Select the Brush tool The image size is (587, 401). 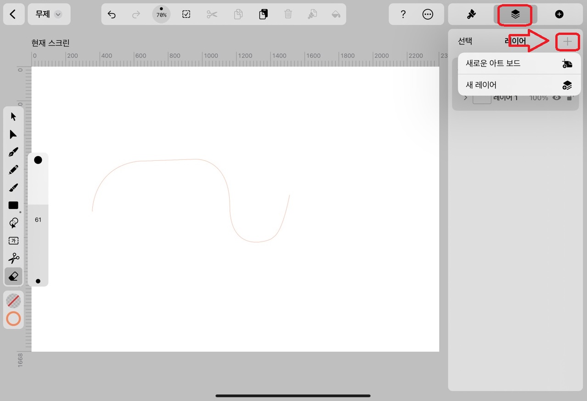pos(13,187)
